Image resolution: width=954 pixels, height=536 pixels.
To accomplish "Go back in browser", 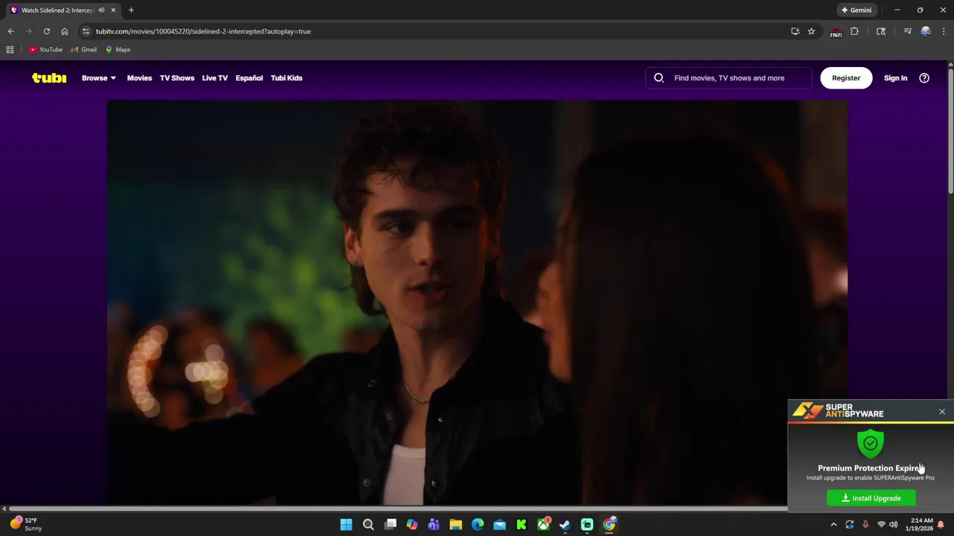I will click(10, 31).
